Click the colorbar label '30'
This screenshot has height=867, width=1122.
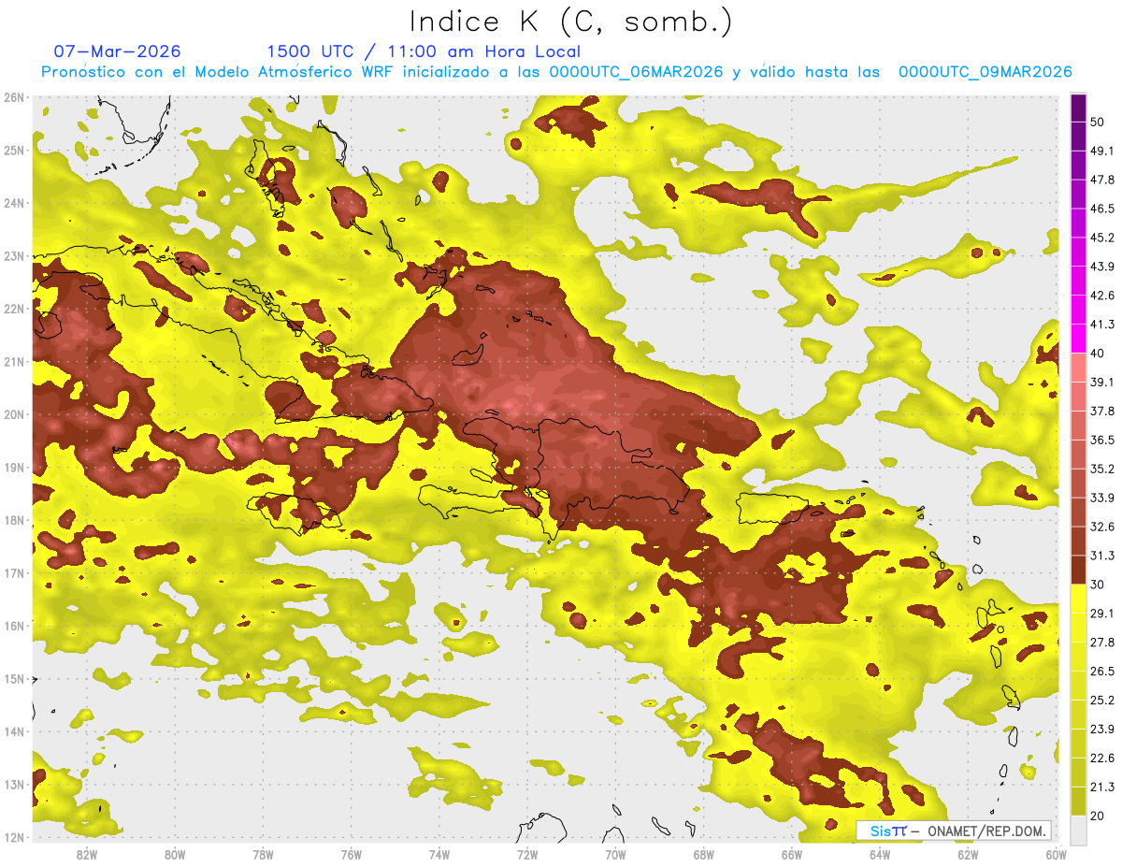(x=1098, y=585)
